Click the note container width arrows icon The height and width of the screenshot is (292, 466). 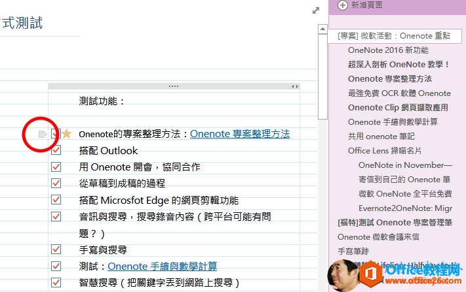294,86
